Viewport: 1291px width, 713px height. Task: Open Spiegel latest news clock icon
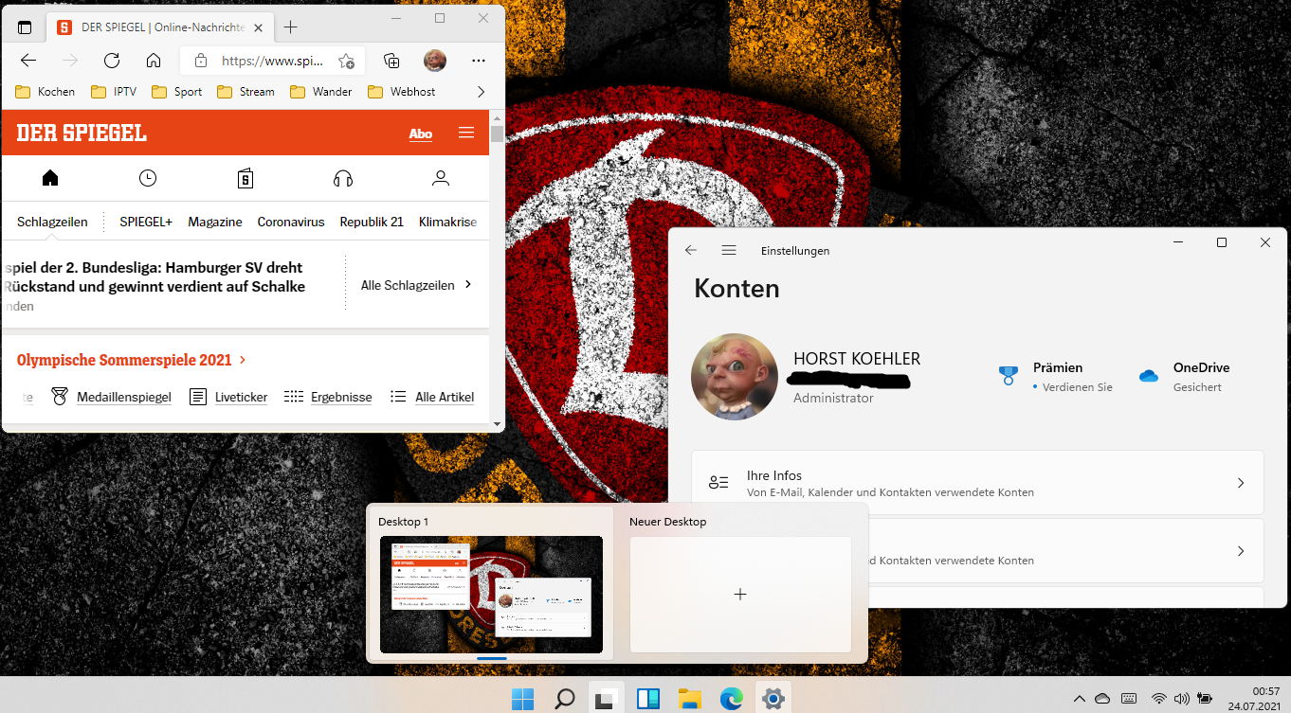(x=148, y=178)
